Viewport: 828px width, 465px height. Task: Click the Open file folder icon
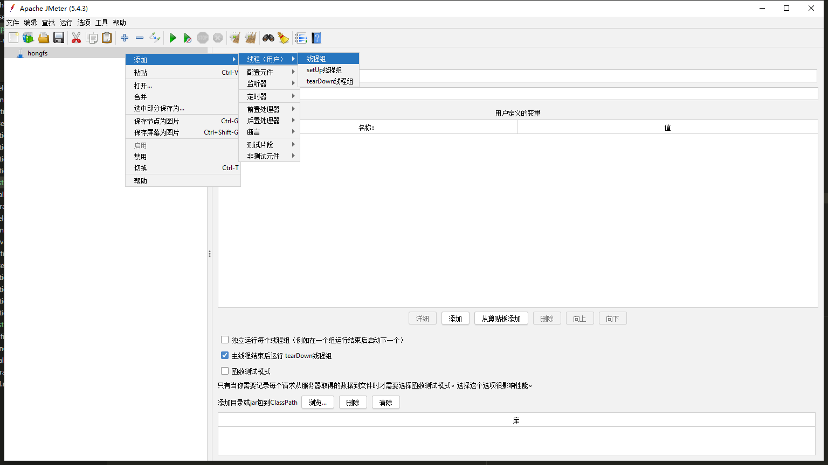44,38
